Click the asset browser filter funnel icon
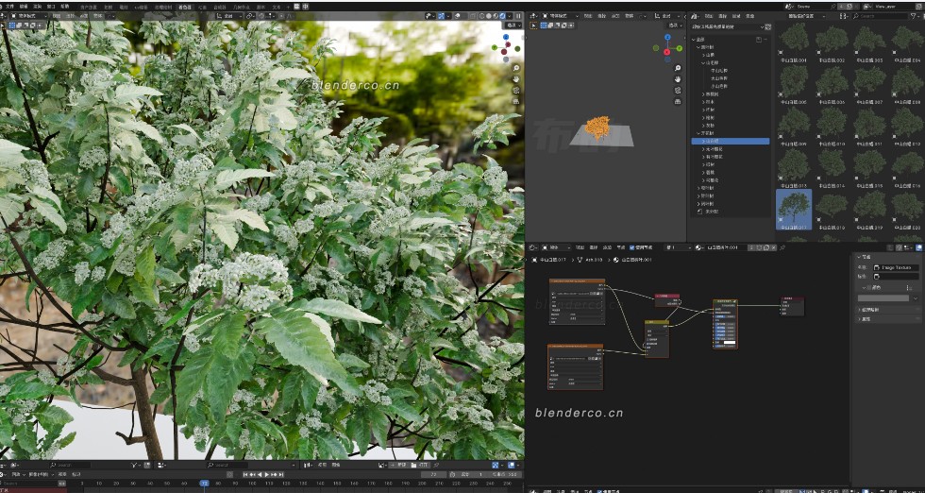 click(x=914, y=16)
